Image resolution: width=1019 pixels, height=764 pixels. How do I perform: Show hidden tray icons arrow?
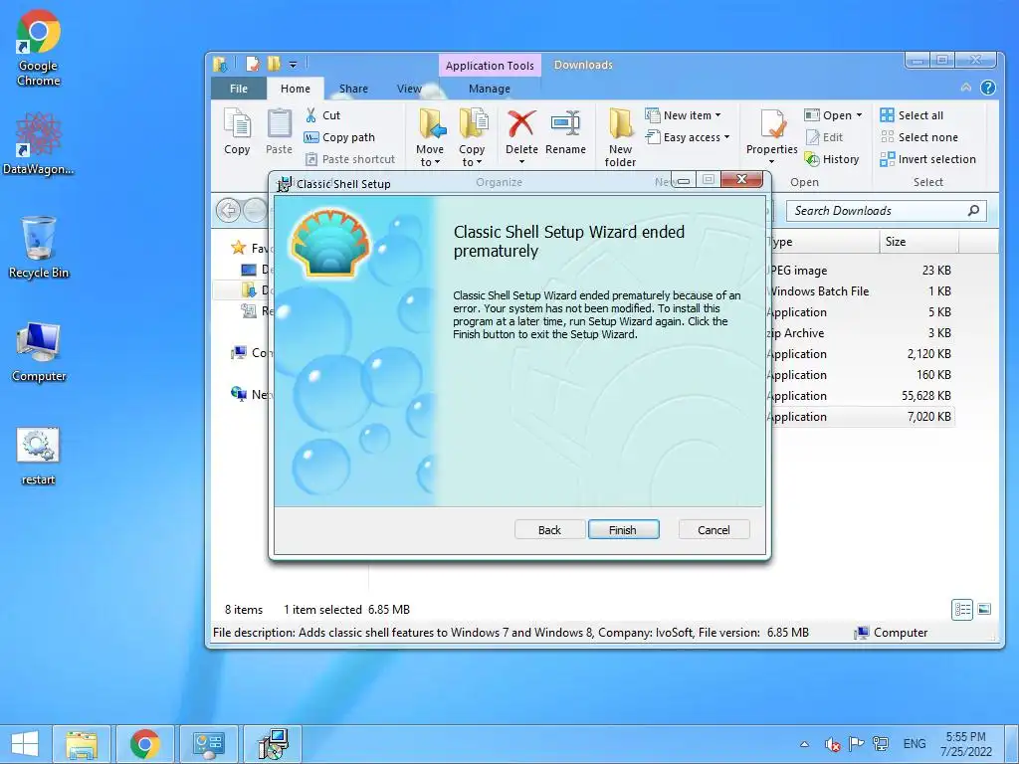point(804,744)
